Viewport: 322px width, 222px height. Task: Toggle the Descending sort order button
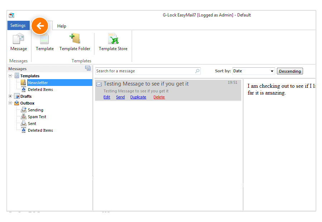coord(290,71)
